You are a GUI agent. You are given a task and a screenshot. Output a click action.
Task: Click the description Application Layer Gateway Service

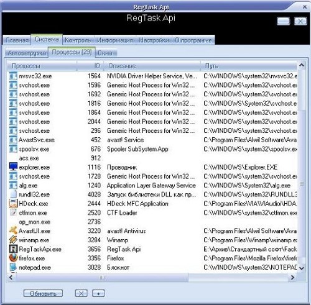[x=151, y=185]
